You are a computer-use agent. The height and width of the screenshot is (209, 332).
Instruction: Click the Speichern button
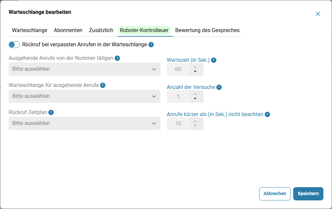click(308, 193)
